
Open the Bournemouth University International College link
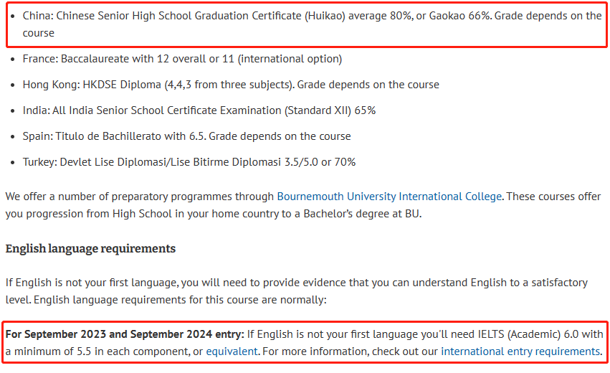pos(390,196)
